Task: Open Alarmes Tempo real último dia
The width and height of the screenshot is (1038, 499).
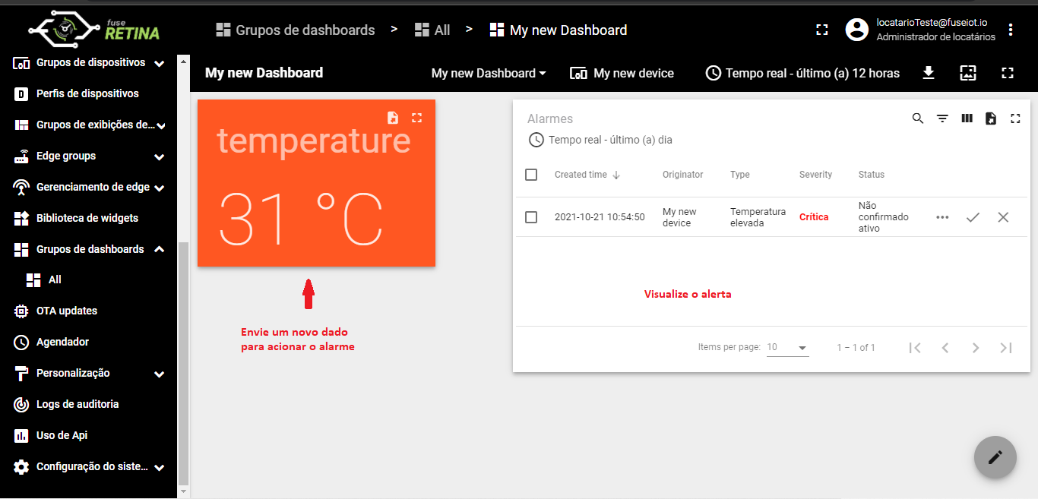Action: coord(600,140)
